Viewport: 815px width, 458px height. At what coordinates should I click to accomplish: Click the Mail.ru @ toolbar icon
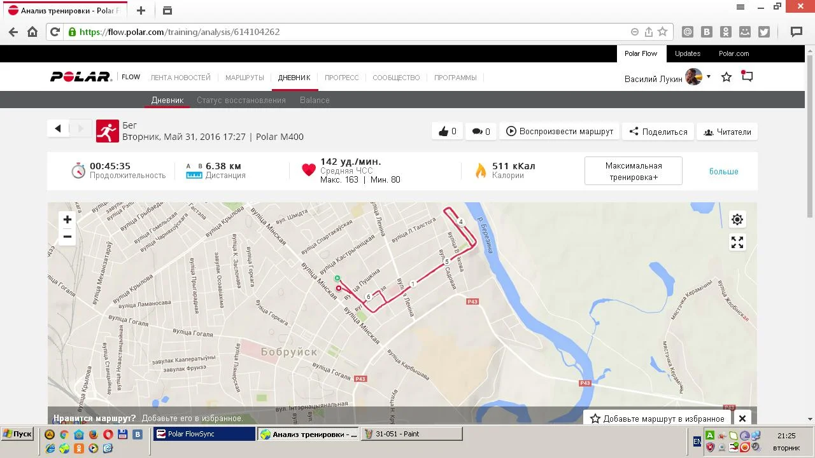[x=688, y=32]
